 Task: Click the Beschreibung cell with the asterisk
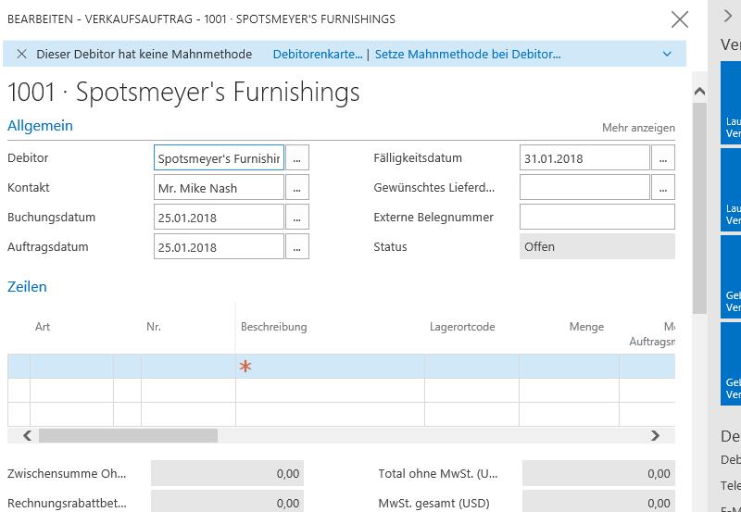point(330,367)
